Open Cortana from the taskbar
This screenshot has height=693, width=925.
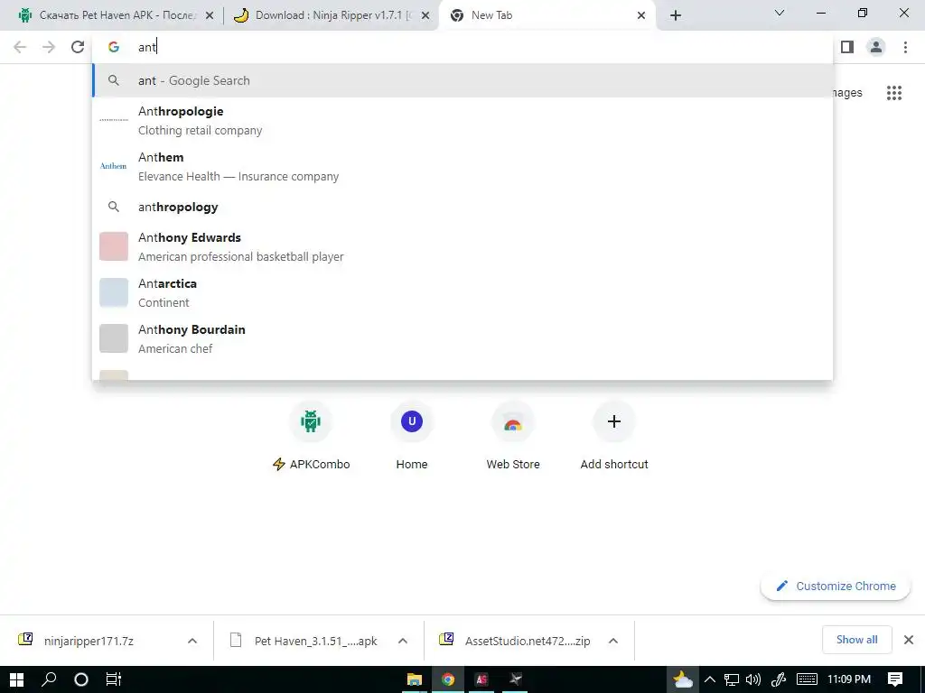(x=80, y=679)
